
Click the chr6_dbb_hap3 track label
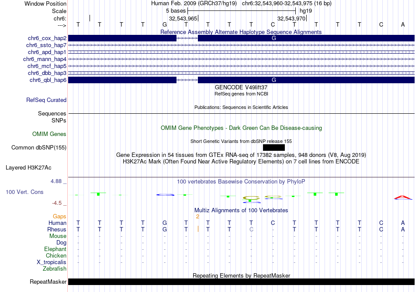47,73
